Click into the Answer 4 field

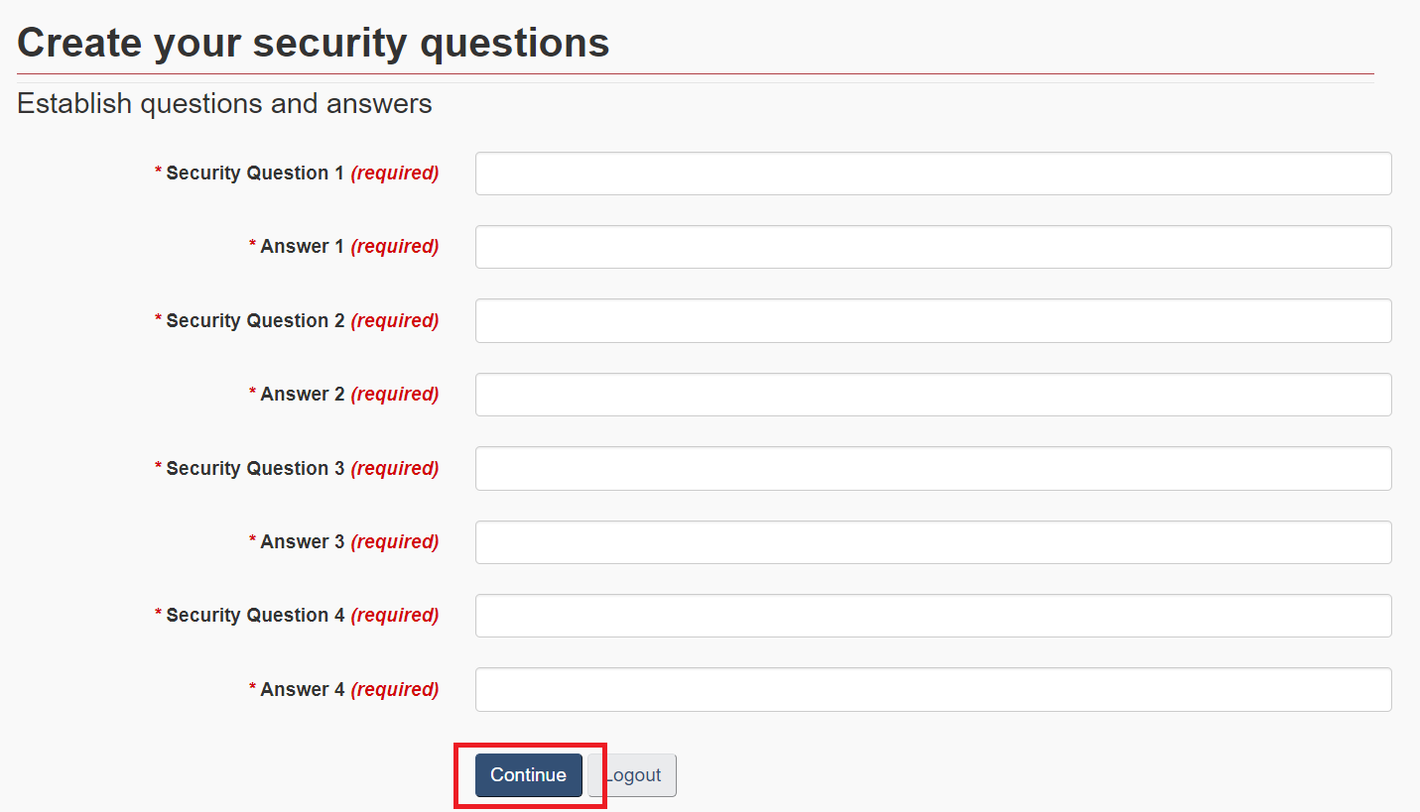933,690
